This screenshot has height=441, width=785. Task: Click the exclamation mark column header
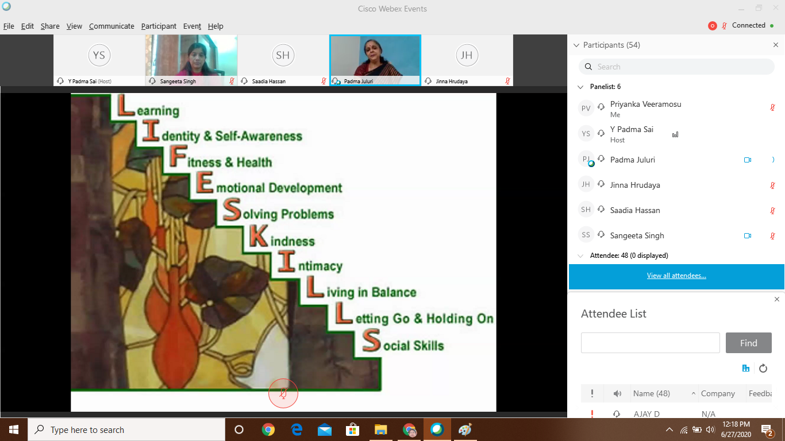point(592,394)
